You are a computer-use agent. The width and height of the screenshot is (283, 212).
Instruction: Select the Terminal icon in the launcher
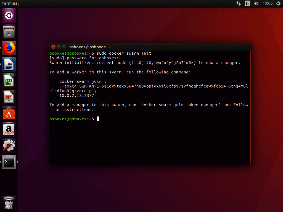[9, 162]
